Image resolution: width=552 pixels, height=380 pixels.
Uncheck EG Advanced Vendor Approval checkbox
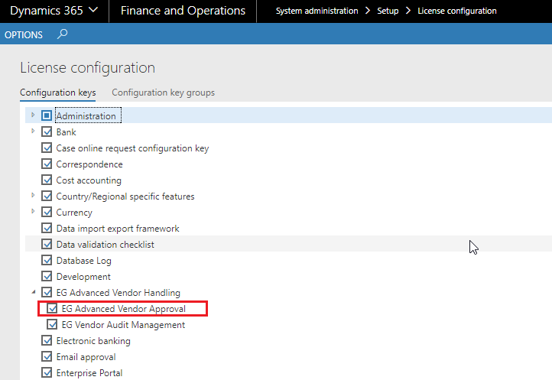[52, 308]
